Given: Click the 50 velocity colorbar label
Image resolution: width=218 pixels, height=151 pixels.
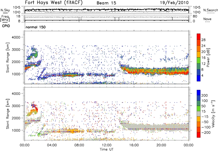Looking at the screenshot, I should pyautogui.click(x=204, y=106).
